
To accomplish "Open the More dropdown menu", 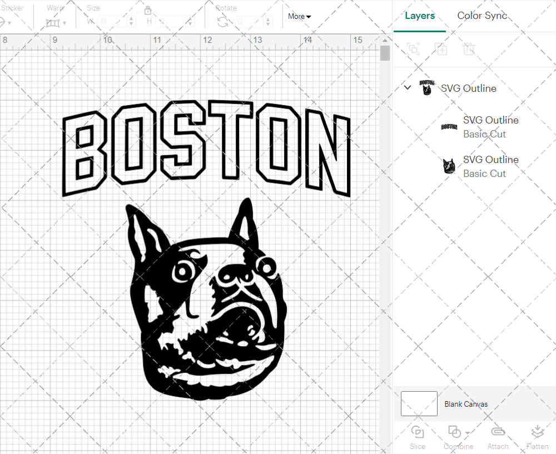I will pos(299,16).
